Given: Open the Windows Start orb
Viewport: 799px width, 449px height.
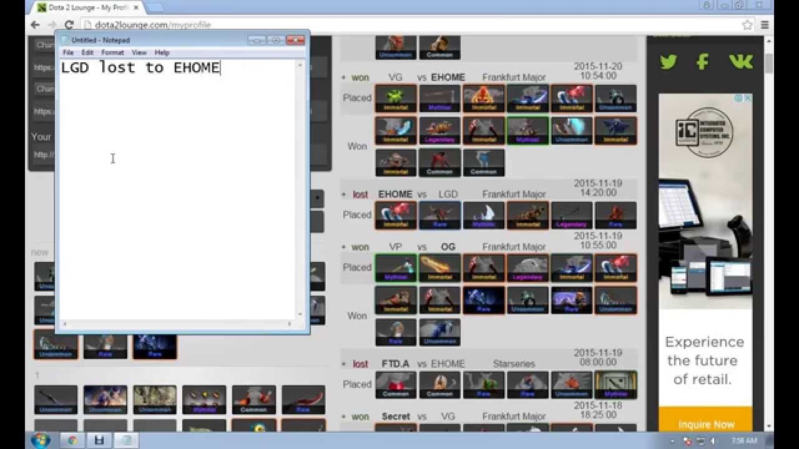Looking at the screenshot, I should pos(41,440).
